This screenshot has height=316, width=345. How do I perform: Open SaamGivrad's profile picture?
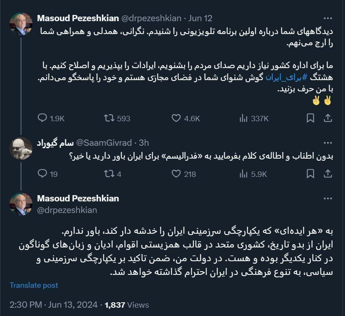point(20,148)
